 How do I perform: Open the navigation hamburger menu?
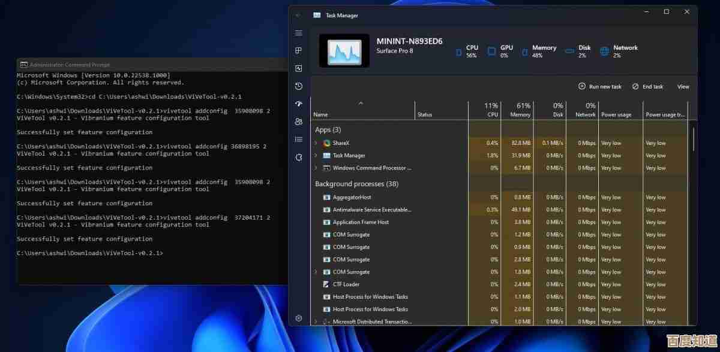[298, 34]
